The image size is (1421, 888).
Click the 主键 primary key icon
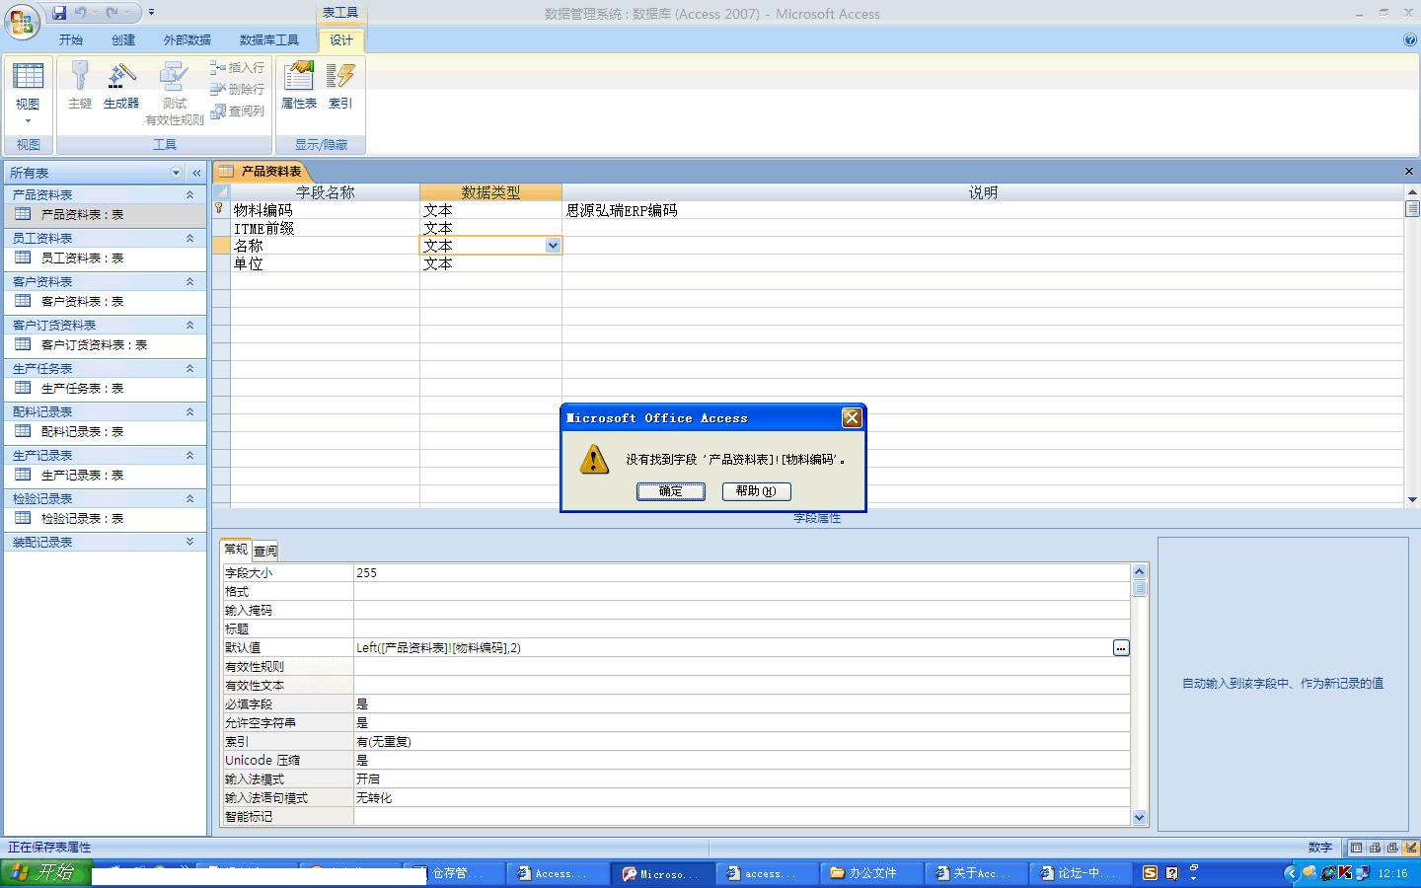tap(80, 86)
